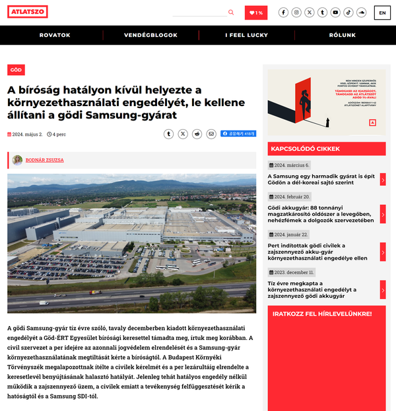Switch language with the EN button
396x411 pixels.
(x=382, y=13)
